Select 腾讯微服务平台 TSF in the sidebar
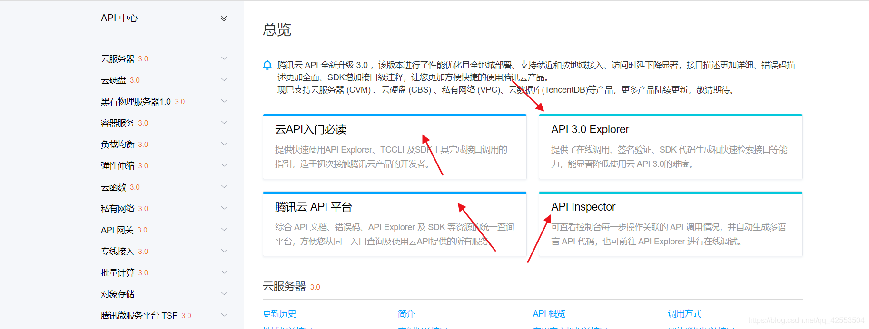The image size is (869, 329). point(139,316)
